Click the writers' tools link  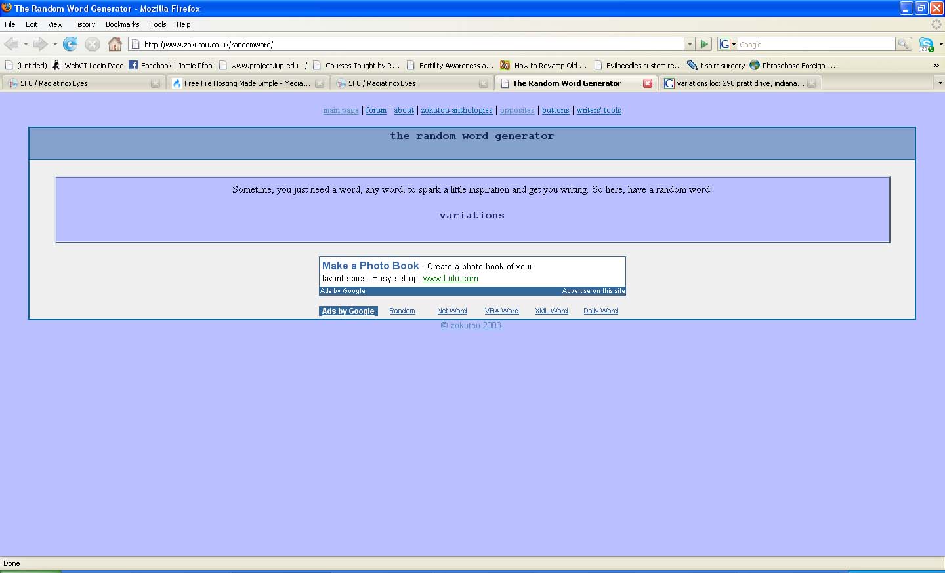[598, 110]
